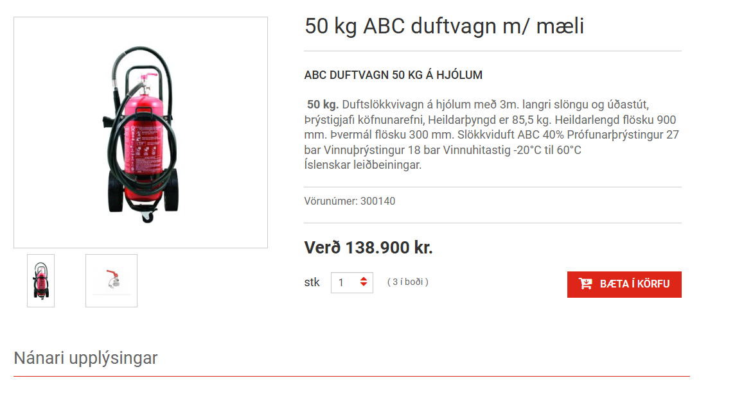Click the 'Íslenskar leiðbeiningar.' text line

coord(363,165)
